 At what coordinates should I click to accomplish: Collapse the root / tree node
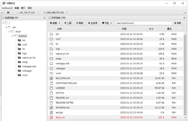point(3,23)
